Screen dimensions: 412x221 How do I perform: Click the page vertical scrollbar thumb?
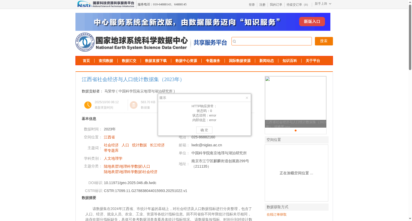coord(410,37)
